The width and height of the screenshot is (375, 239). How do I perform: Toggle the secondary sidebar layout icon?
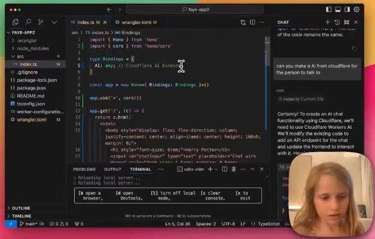click(347, 10)
